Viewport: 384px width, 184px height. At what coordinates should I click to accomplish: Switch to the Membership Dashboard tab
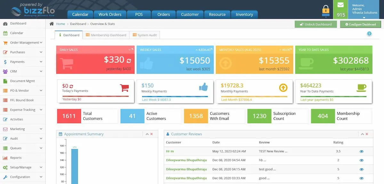pos(106,35)
